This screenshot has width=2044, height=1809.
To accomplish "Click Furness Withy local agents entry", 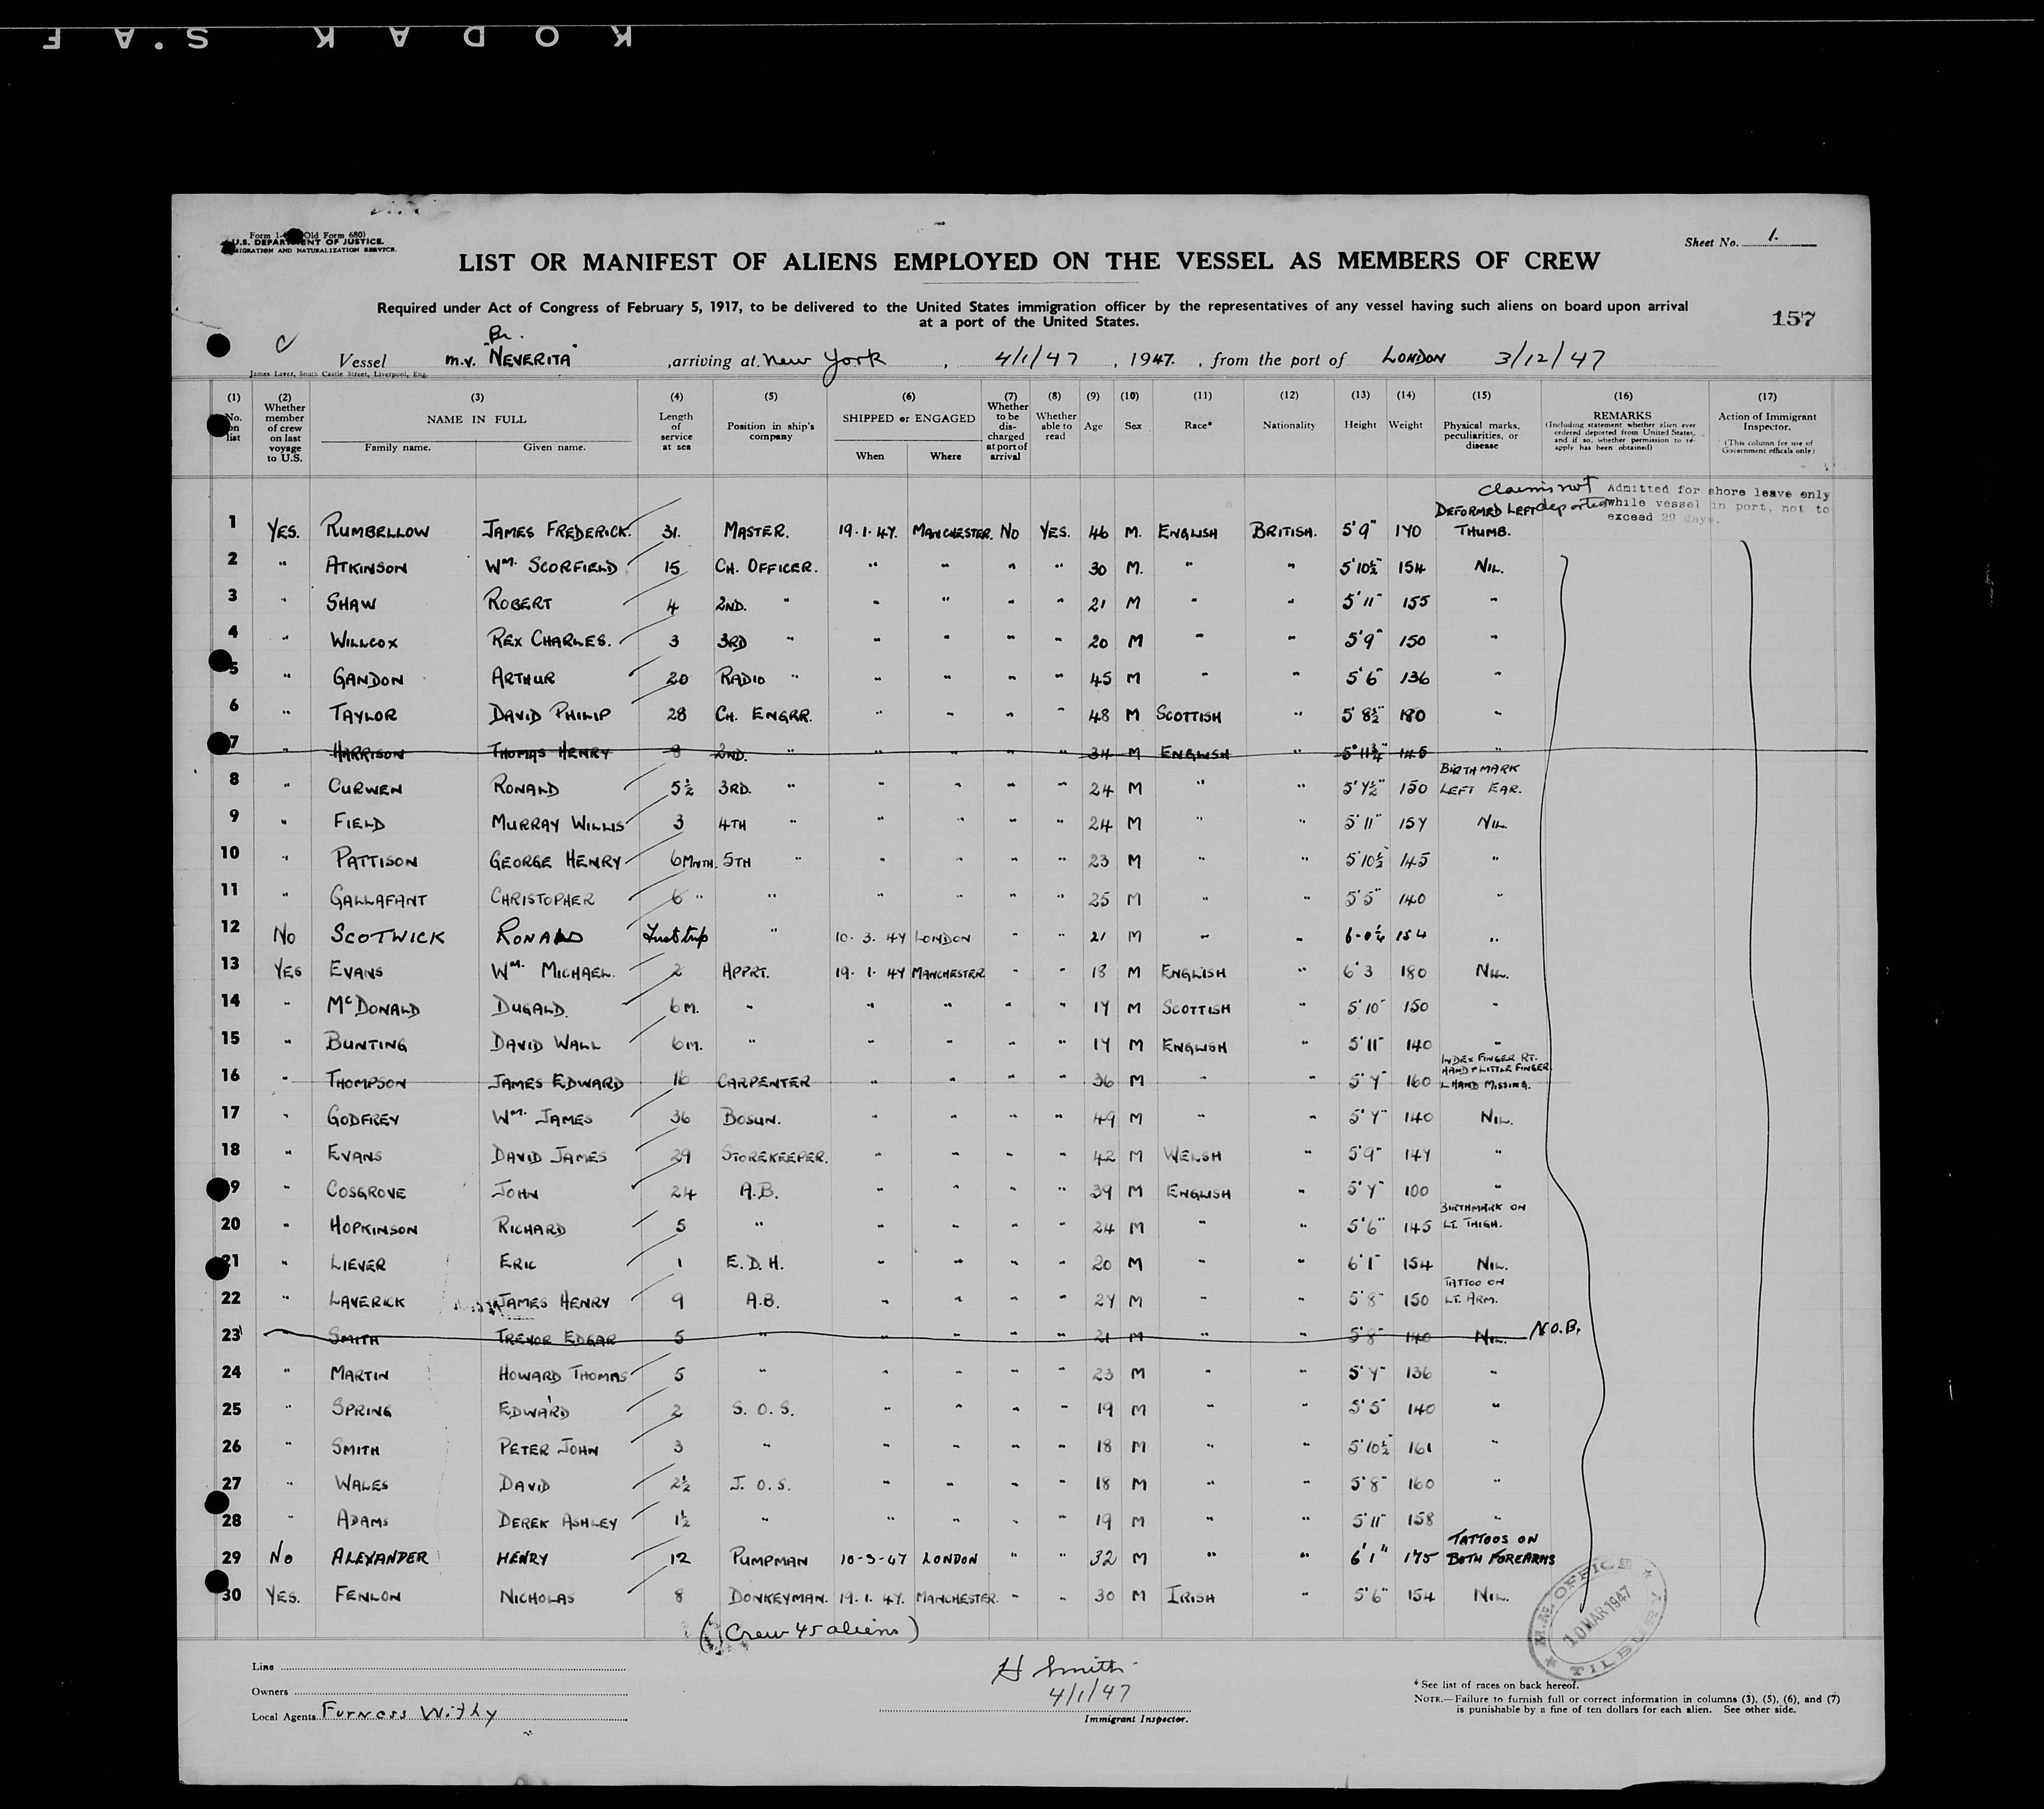I will [x=410, y=1714].
